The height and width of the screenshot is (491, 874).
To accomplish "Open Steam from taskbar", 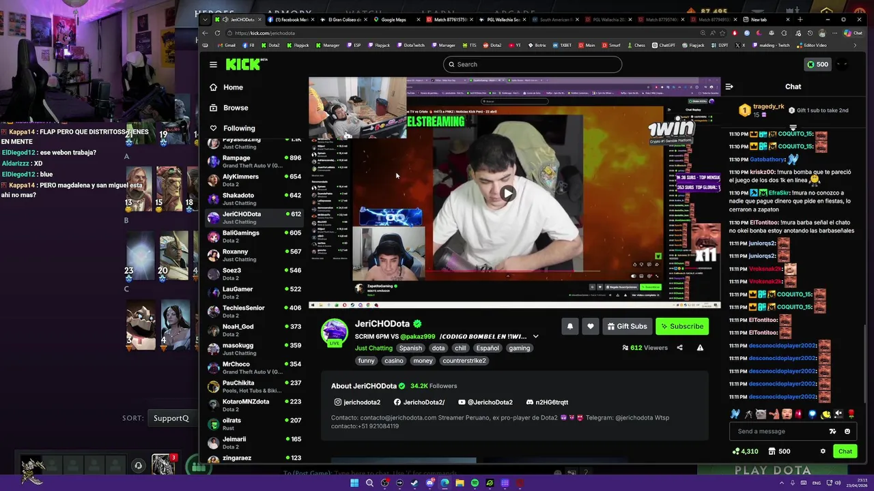I will (414, 483).
